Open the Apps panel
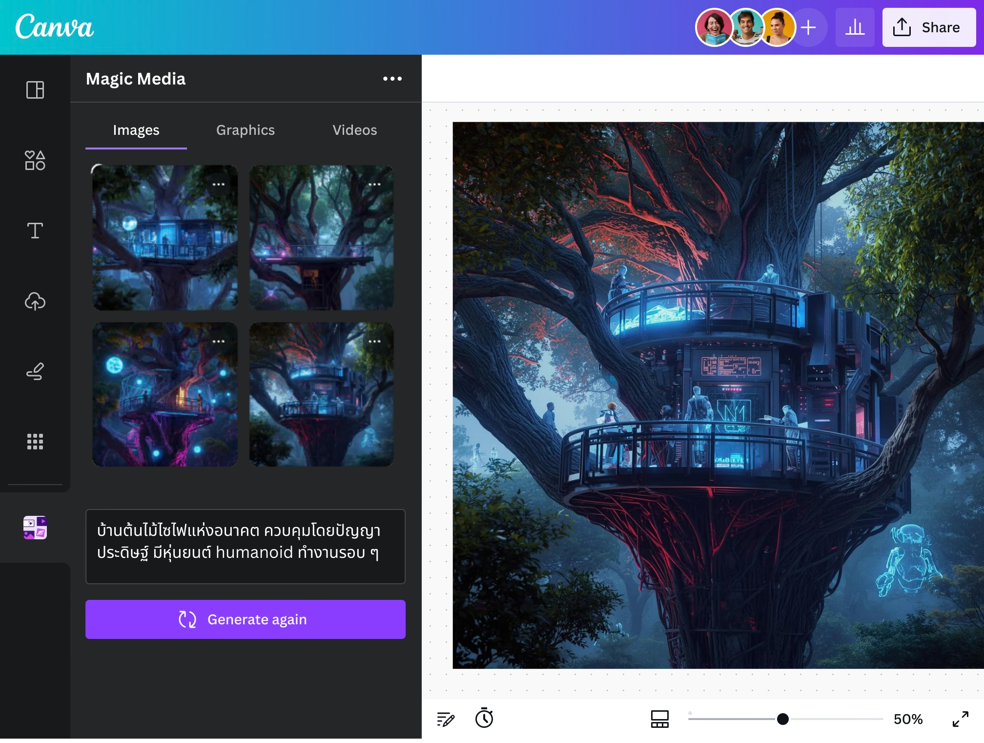 click(35, 442)
